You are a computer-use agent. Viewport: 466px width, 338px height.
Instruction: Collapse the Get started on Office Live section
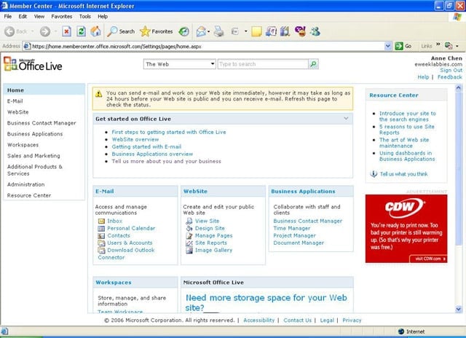346,118
